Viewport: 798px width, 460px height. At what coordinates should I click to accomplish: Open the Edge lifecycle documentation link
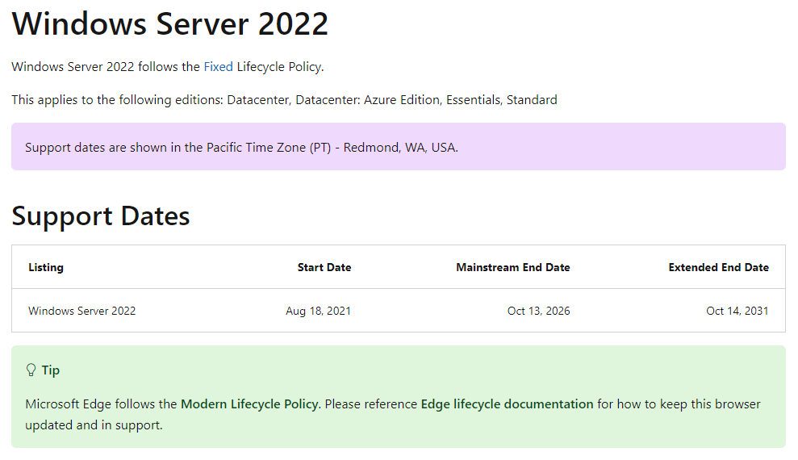coord(507,404)
